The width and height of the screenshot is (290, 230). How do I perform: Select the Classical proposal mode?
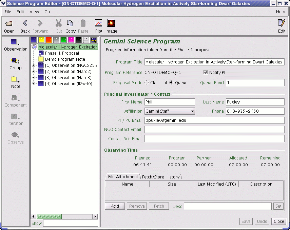coord(147,82)
